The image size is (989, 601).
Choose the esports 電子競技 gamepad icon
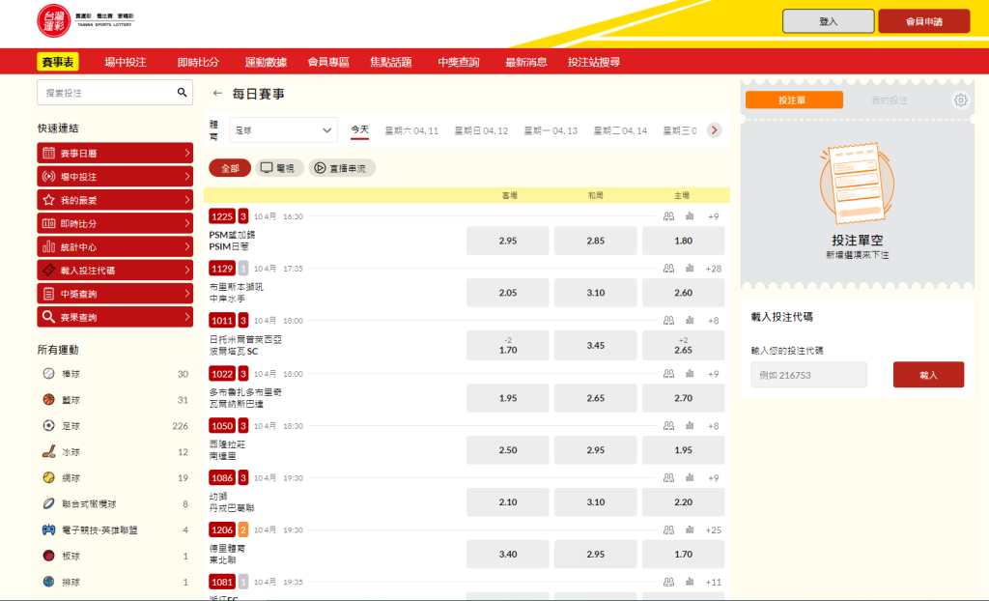(48, 529)
